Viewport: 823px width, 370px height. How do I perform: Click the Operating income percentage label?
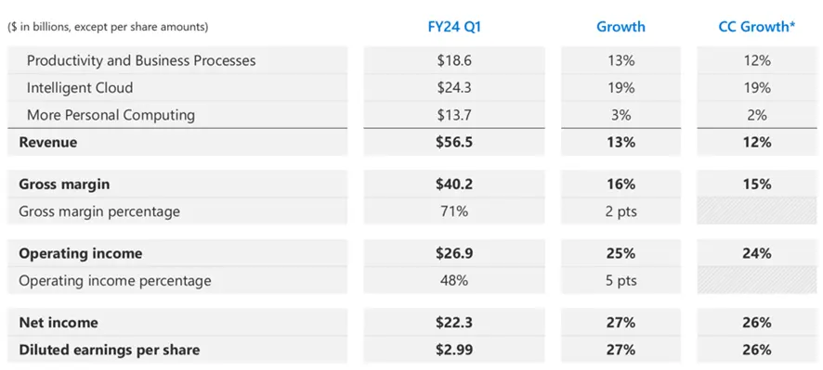pos(115,281)
